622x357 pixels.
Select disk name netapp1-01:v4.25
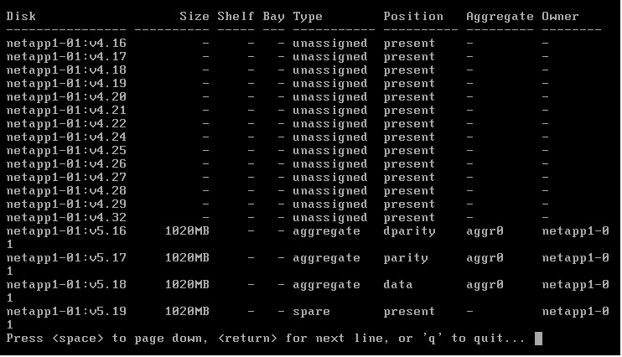(x=66, y=151)
